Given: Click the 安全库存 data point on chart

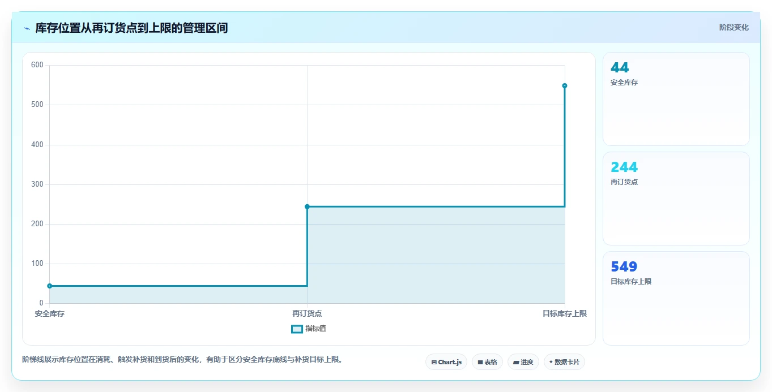Looking at the screenshot, I should click(50, 286).
